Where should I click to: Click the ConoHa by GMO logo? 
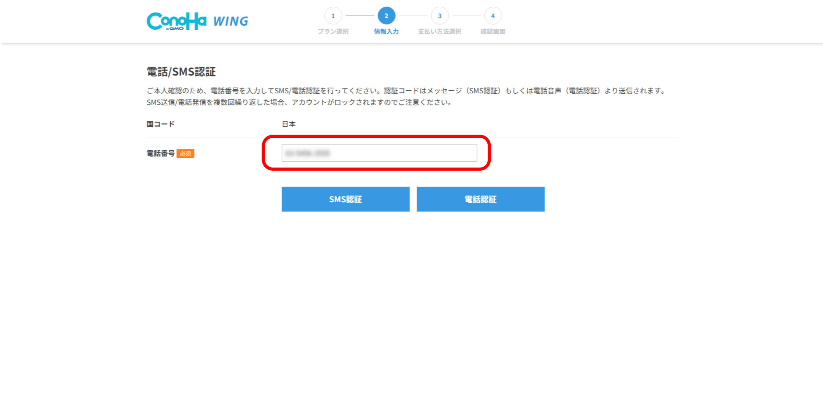pyautogui.click(x=176, y=21)
